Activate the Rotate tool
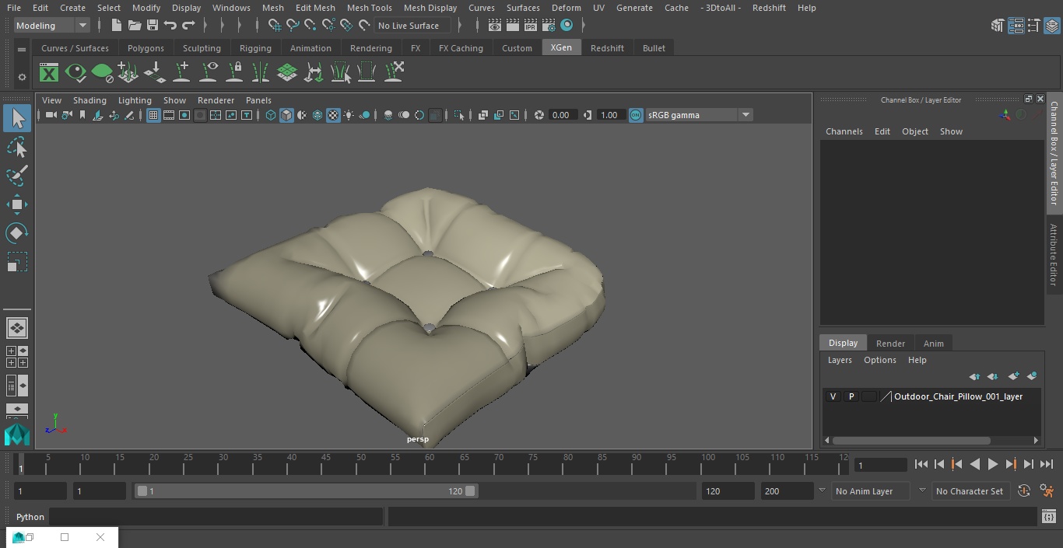Viewport: 1063px width, 548px height. (16, 233)
